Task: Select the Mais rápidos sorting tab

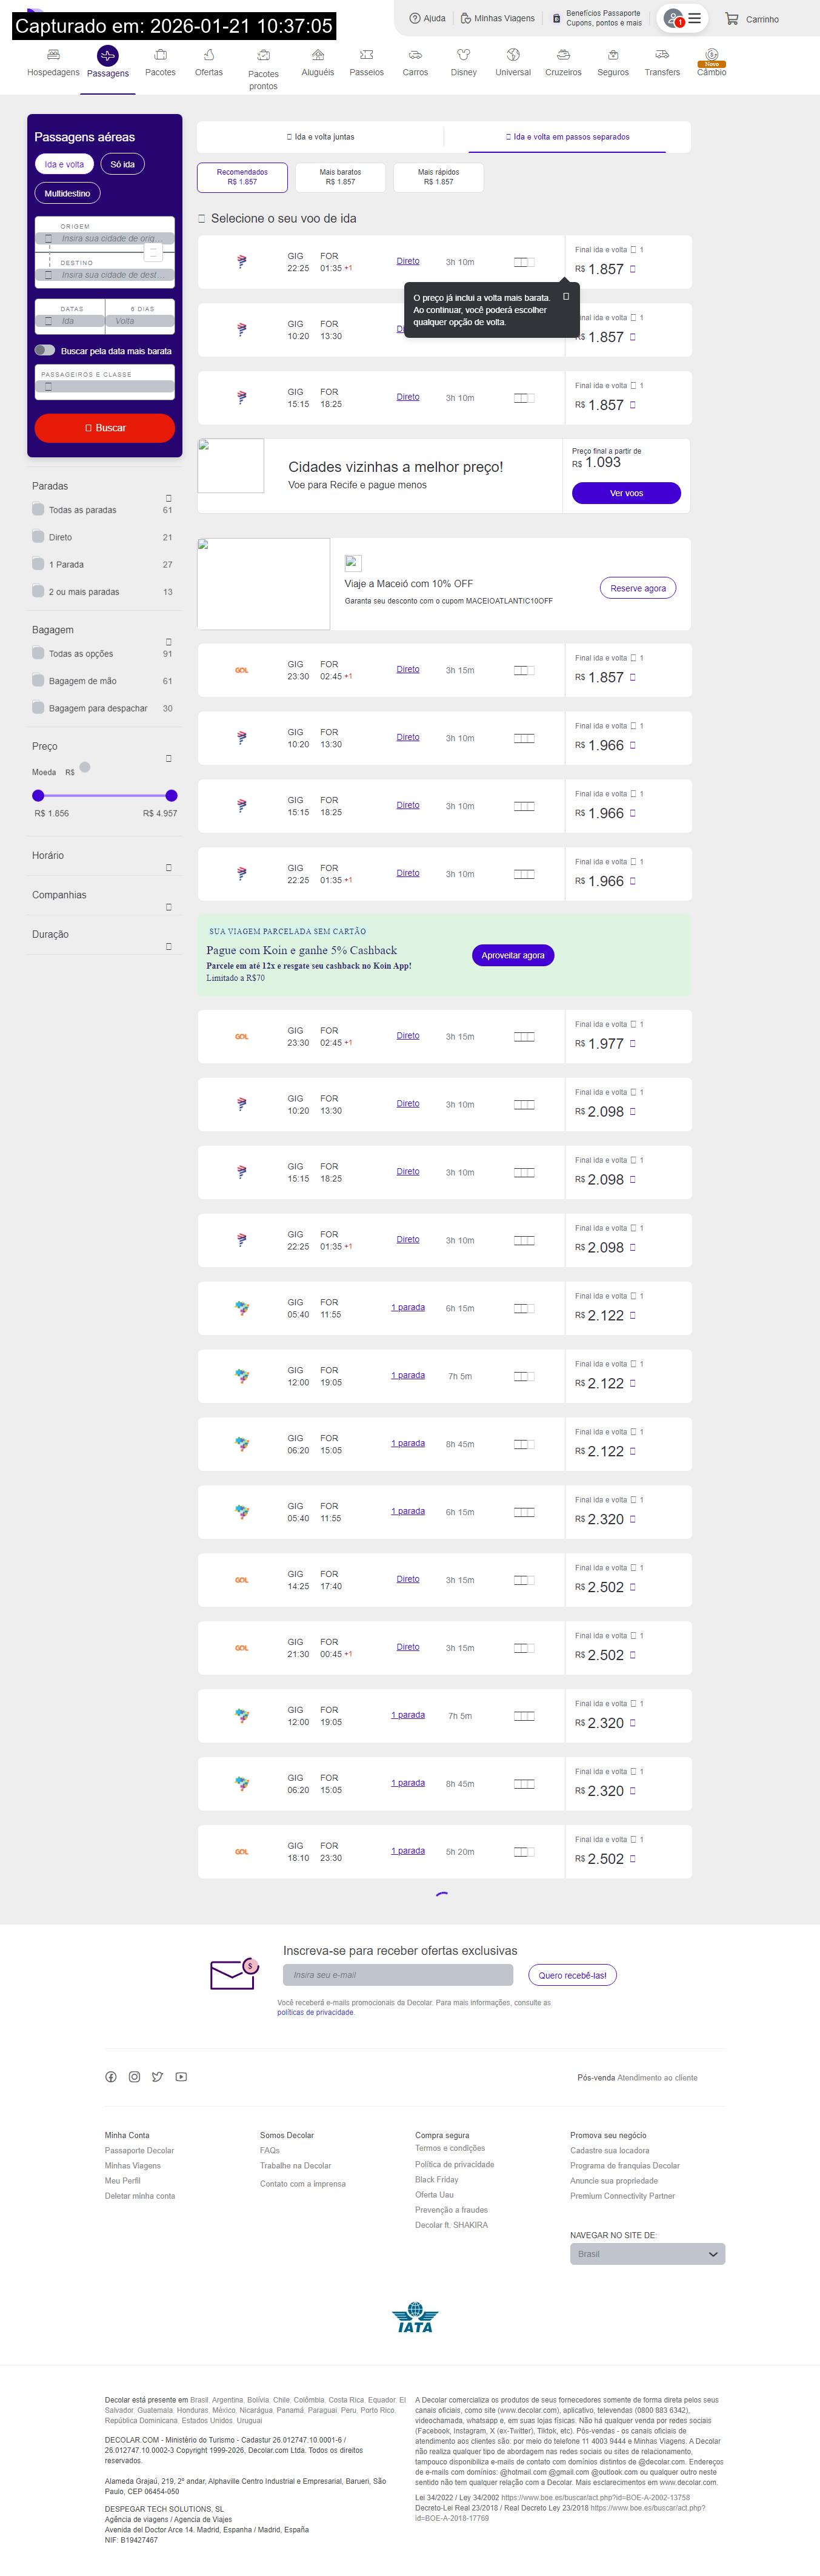Action: pyautogui.click(x=438, y=177)
